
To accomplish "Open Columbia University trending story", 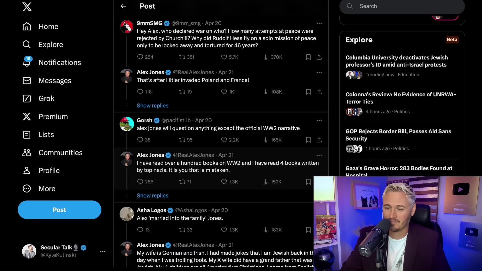I will pyautogui.click(x=396, y=61).
